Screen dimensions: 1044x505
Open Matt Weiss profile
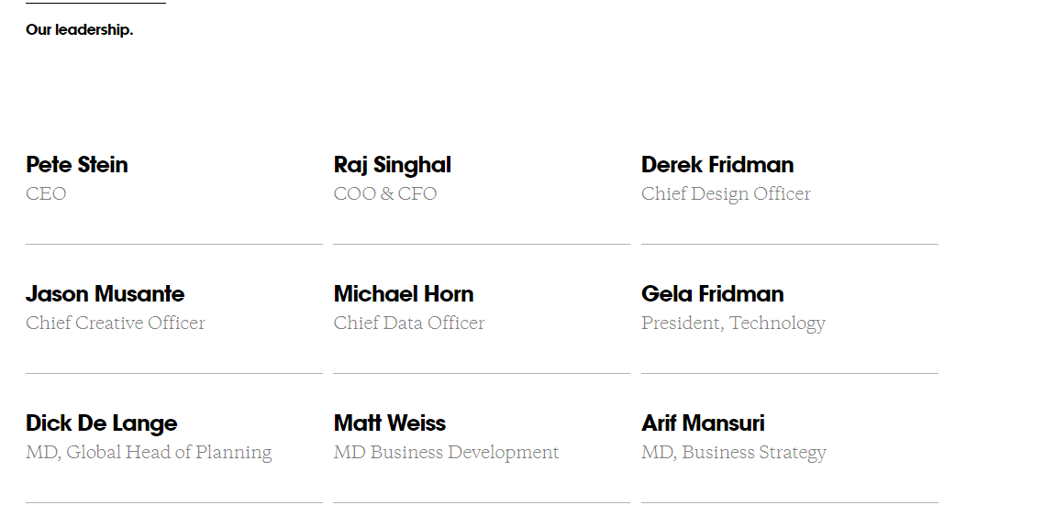(390, 423)
